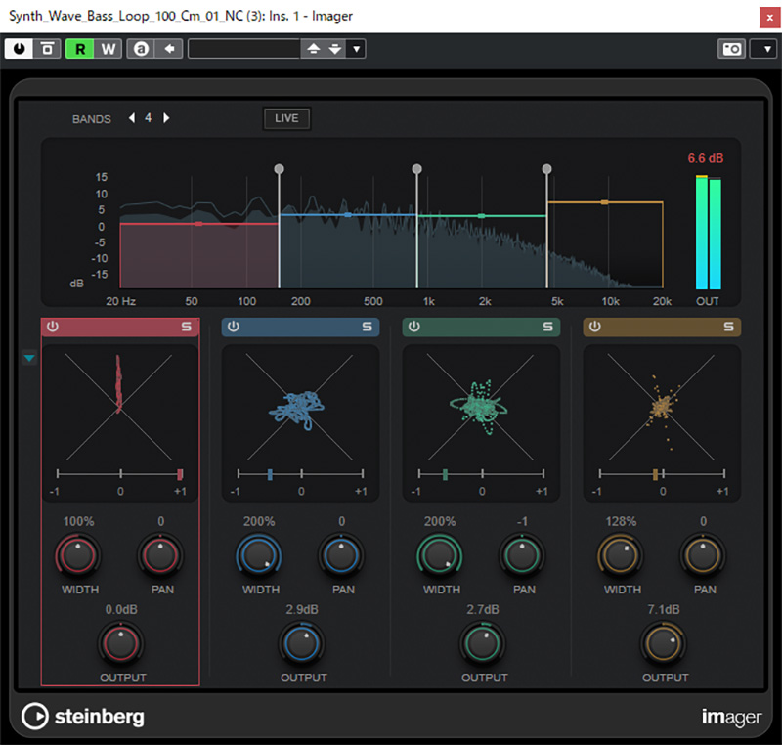Open the preset management dropdown

356,49
